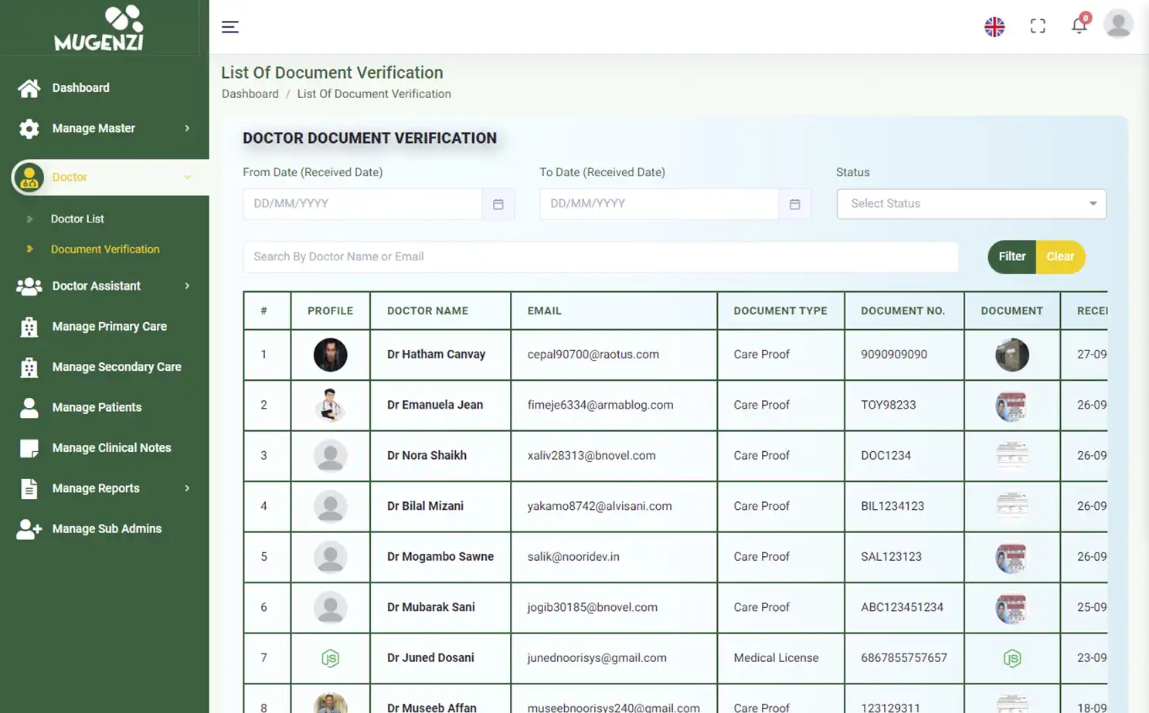
Task: Click the Filter button
Action: pos(1011,256)
